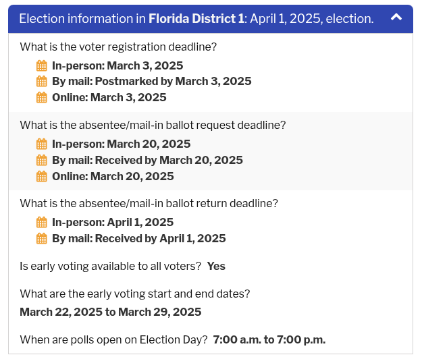The width and height of the screenshot is (422, 359).
Task: Click calendar icon beside Online: March 3, 2025
Action: point(42,98)
